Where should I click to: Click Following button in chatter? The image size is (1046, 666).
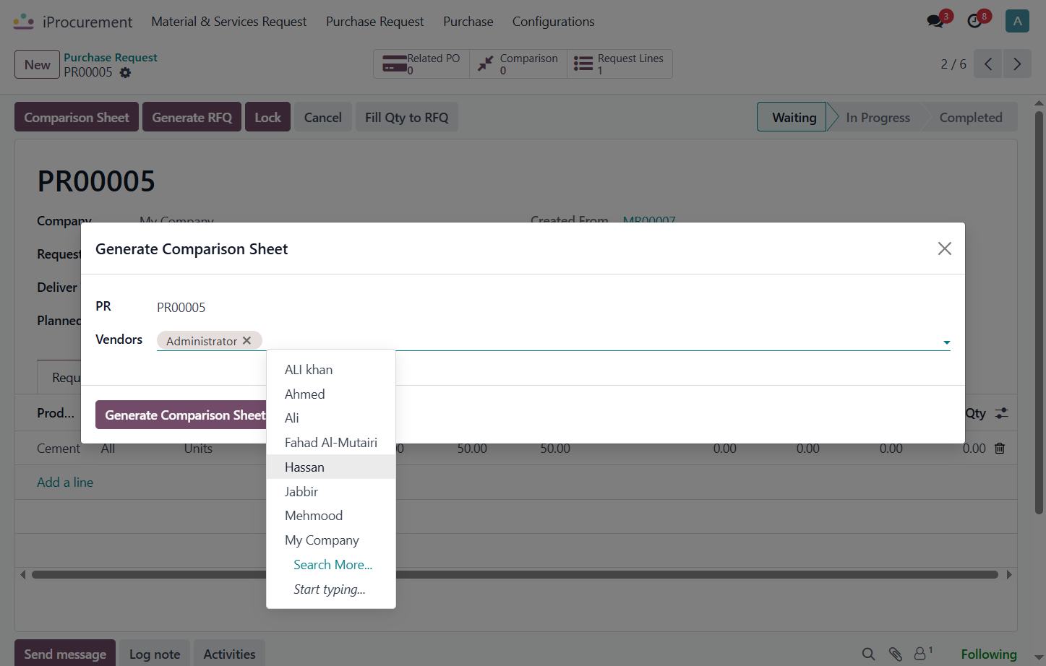tap(988, 654)
